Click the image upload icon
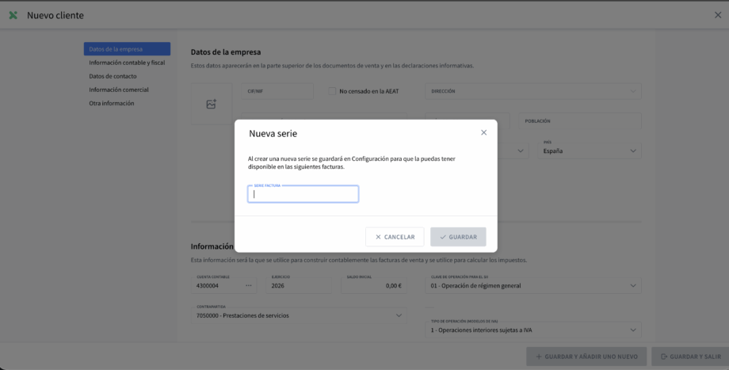The image size is (729, 370). point(211,104)
